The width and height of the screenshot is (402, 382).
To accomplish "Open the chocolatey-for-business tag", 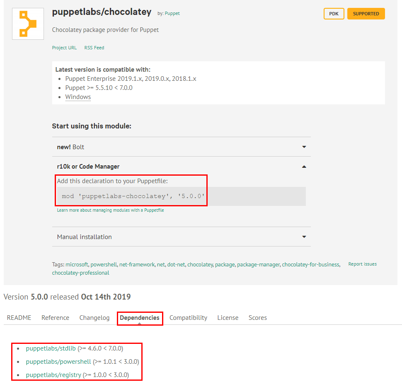I will (310, 264).
